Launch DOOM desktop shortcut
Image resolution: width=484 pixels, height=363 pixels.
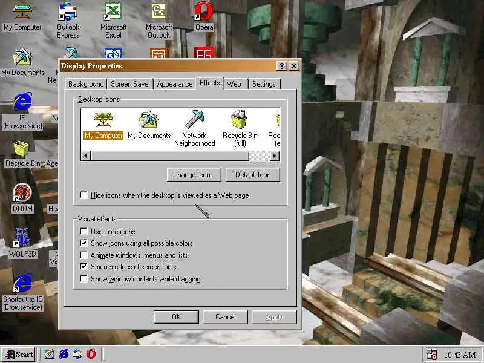point(22,198)
